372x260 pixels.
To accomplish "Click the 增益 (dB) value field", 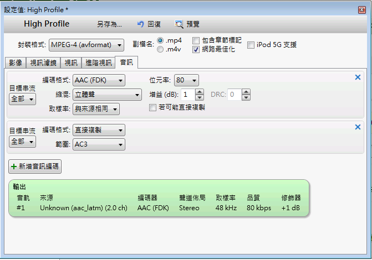I will pyautogui.click(x=188, y=95).
